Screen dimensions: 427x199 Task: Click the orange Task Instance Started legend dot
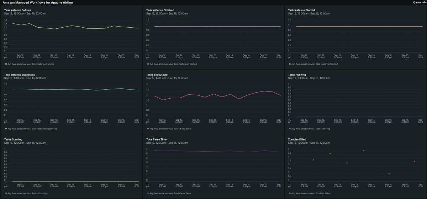tap(290, 64)
